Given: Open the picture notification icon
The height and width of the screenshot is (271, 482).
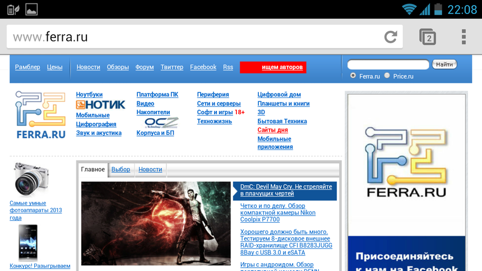Looking at the screenshot, I should point(31,10).
